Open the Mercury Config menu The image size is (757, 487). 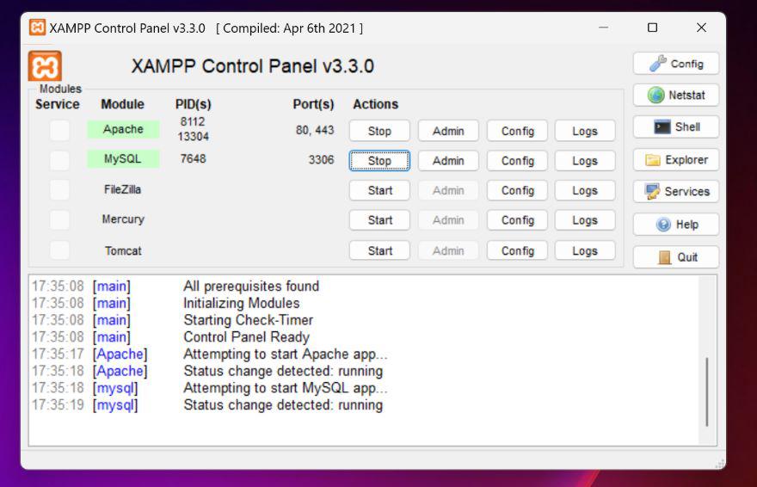pyautogui.click(x=518, y=220)
